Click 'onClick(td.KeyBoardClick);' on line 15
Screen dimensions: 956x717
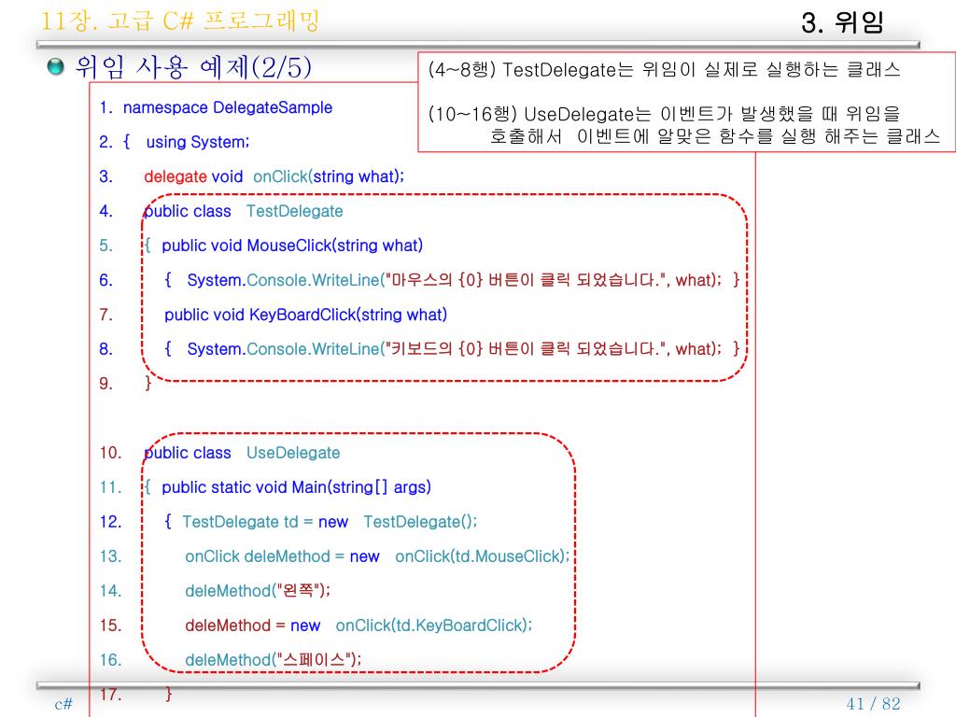[434, 626]
